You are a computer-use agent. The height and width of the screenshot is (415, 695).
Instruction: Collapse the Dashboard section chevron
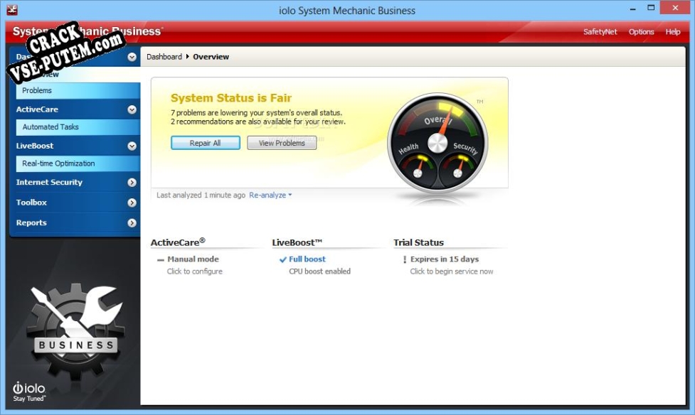(132, 57)
